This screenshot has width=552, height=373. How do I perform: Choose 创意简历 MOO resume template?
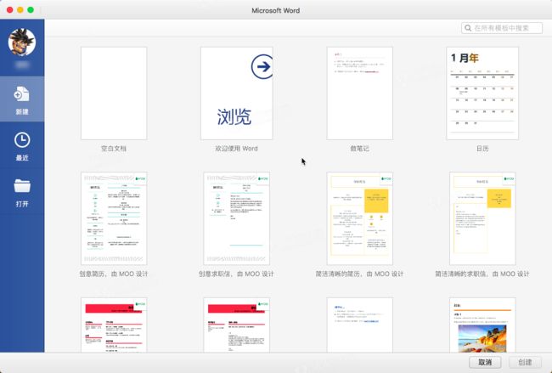click(114, 218)
